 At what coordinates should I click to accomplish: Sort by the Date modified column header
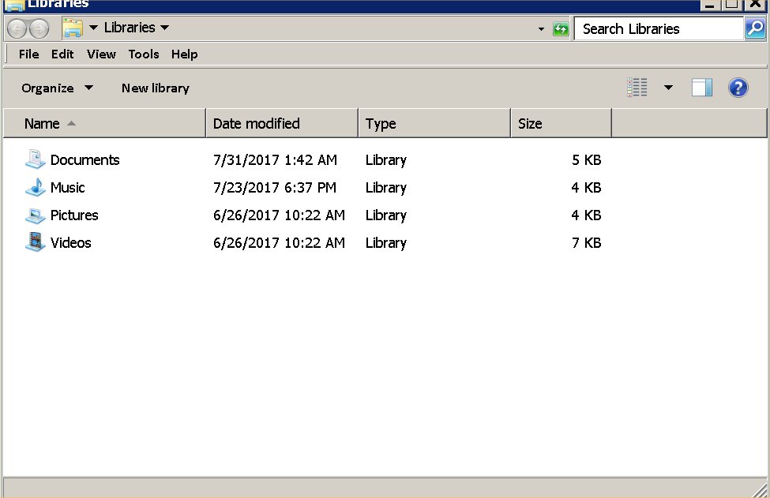click(256, 123)
